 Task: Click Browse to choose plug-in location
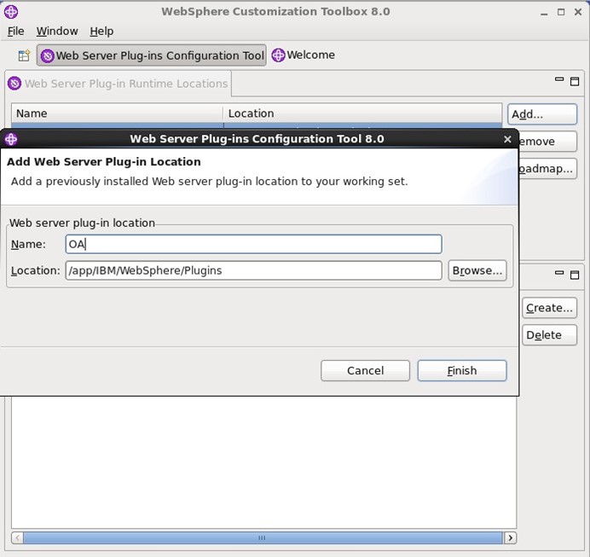(477, 270)
